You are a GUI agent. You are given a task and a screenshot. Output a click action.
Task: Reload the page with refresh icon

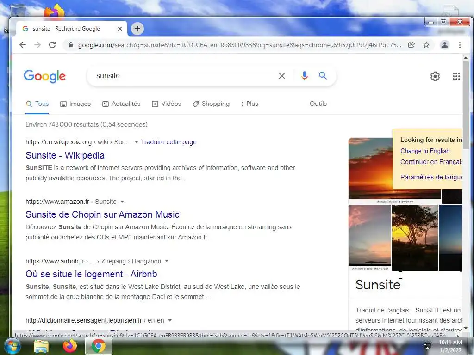point(52,45)
